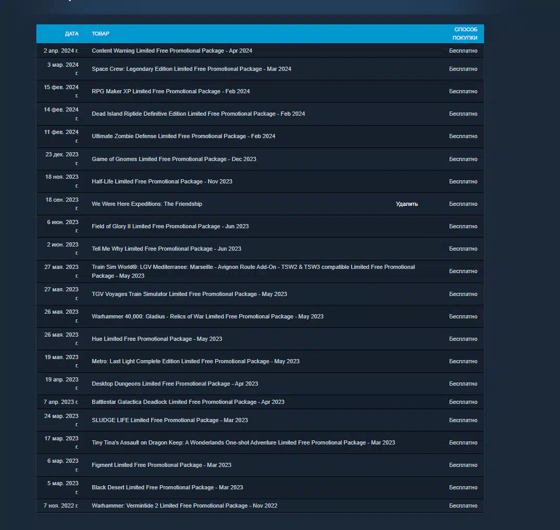Image resolution: width=560 pixels, height=530 pixels.
Task: Select the ДАТА column header
Action: point(71,33)
